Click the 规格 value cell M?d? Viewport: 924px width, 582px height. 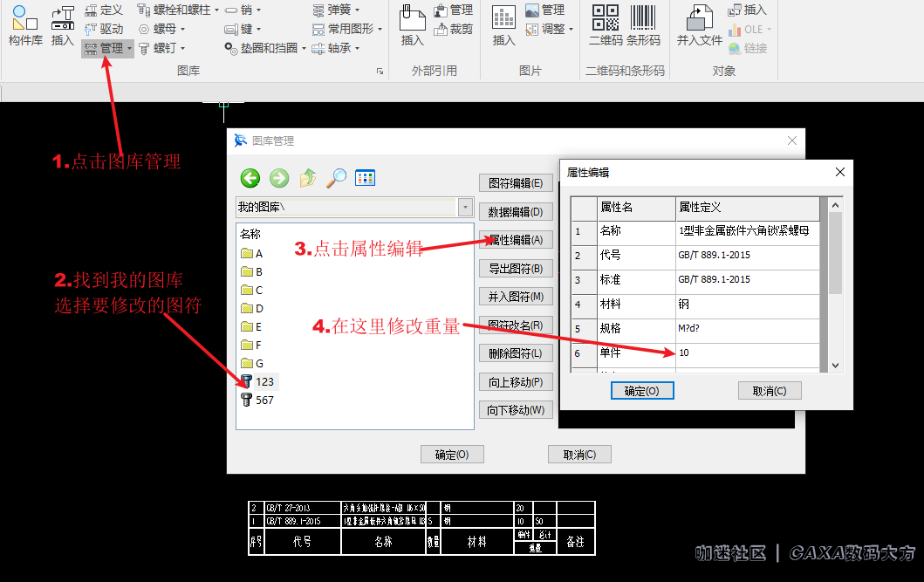(x=747, y=329)
